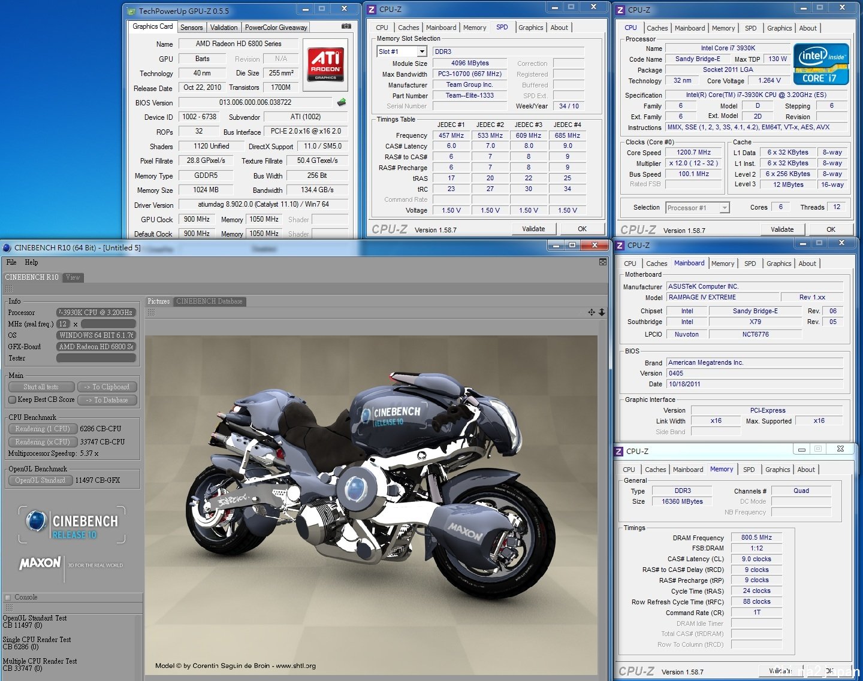Open the Caches tab in CPU-Z SPD window
Screen dimensions: 863x681
409,28
